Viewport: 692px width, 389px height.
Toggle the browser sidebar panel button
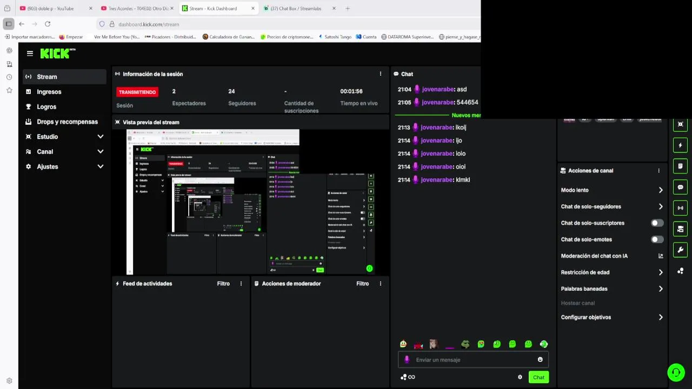8,24
